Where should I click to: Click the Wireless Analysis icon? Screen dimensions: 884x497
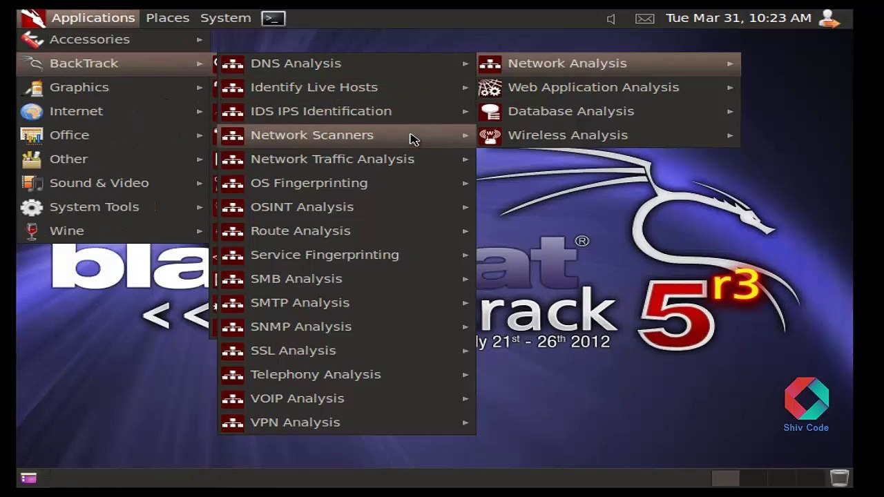point(490,135)
